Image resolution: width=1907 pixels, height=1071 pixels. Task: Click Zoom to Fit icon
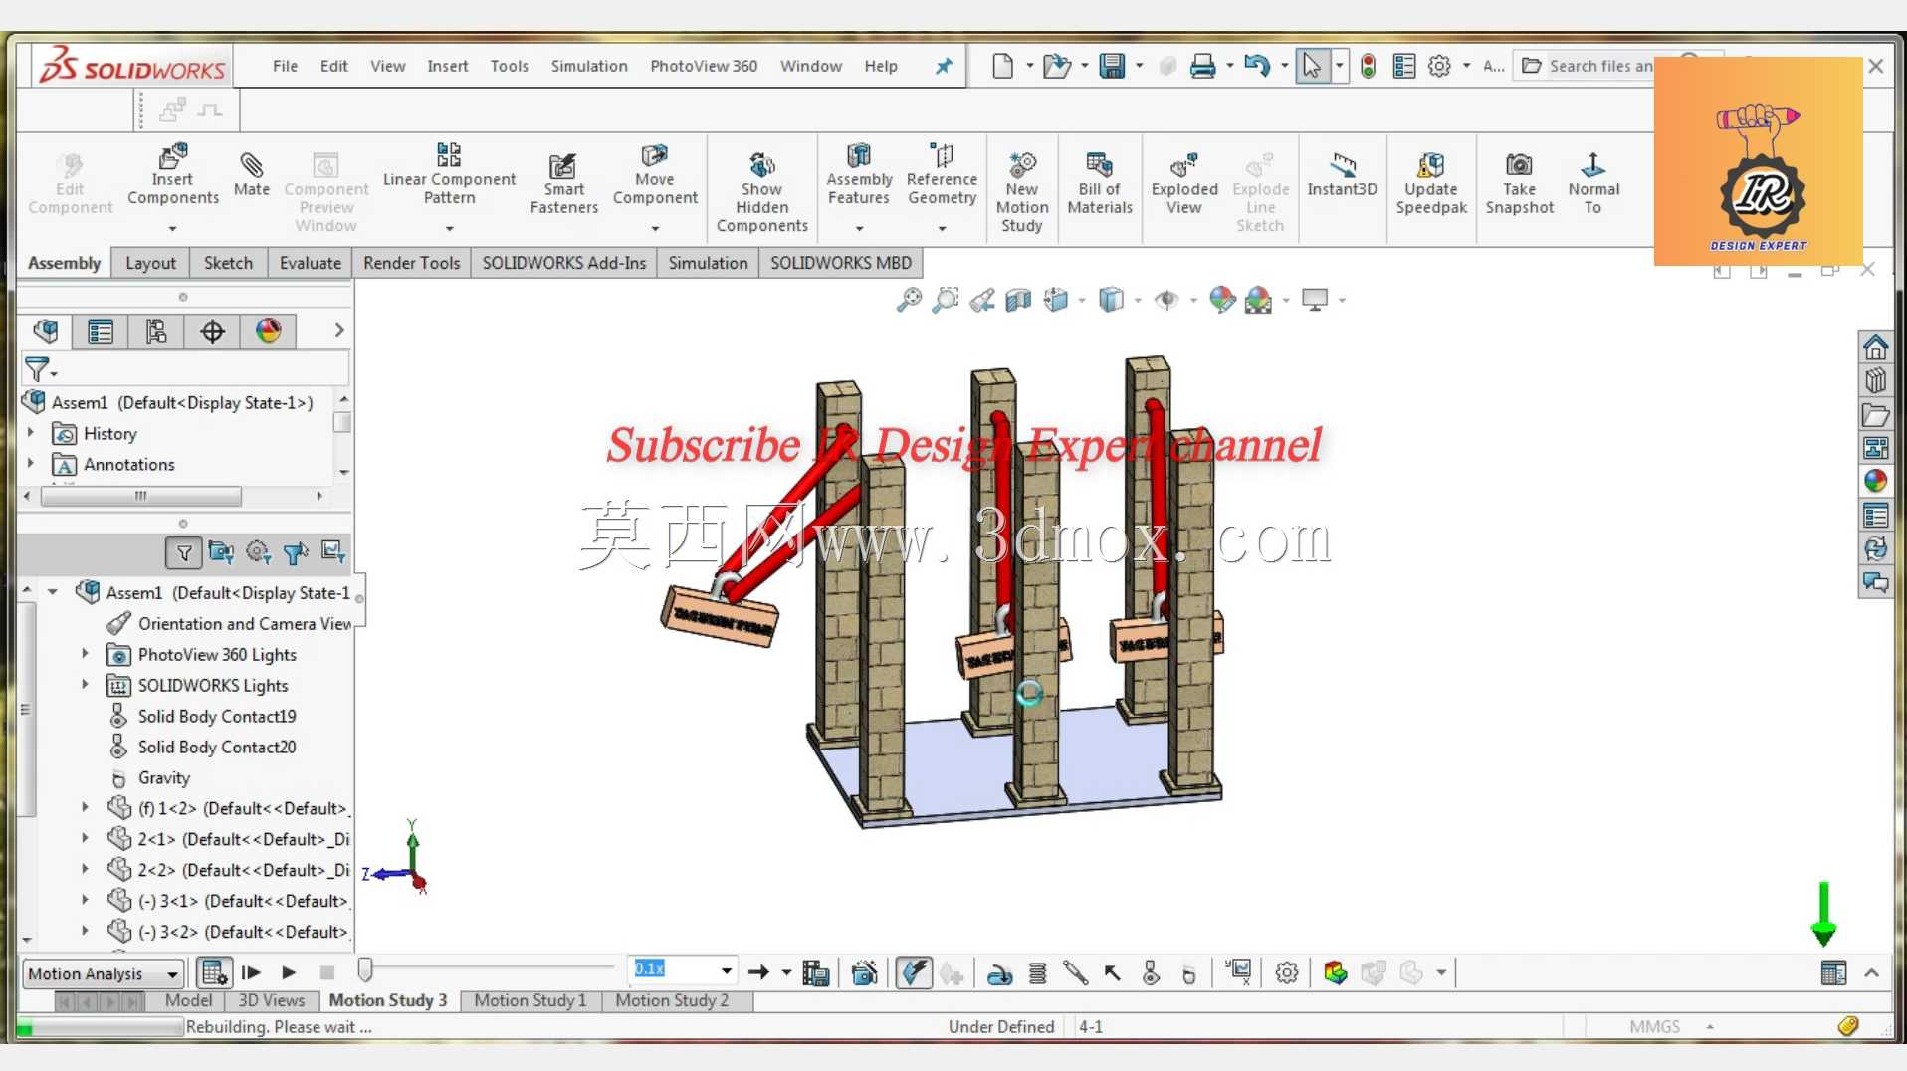tap(909, 300)
